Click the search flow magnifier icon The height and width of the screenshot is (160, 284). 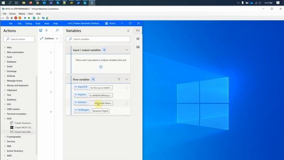coord(57,31)
